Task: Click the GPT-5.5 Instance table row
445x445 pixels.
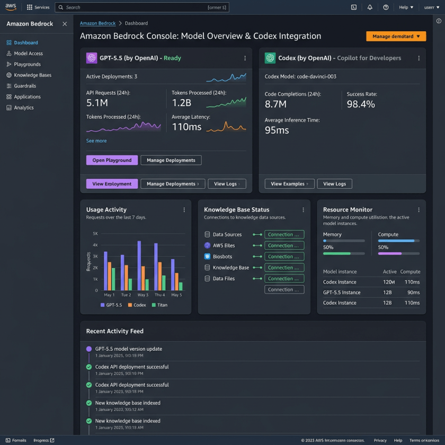Action: (371, 292)
